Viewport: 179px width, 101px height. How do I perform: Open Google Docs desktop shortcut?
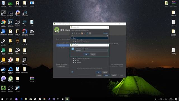pos(3,32)
